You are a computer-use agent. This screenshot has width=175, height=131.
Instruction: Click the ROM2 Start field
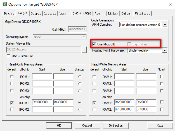pos(42,84)
